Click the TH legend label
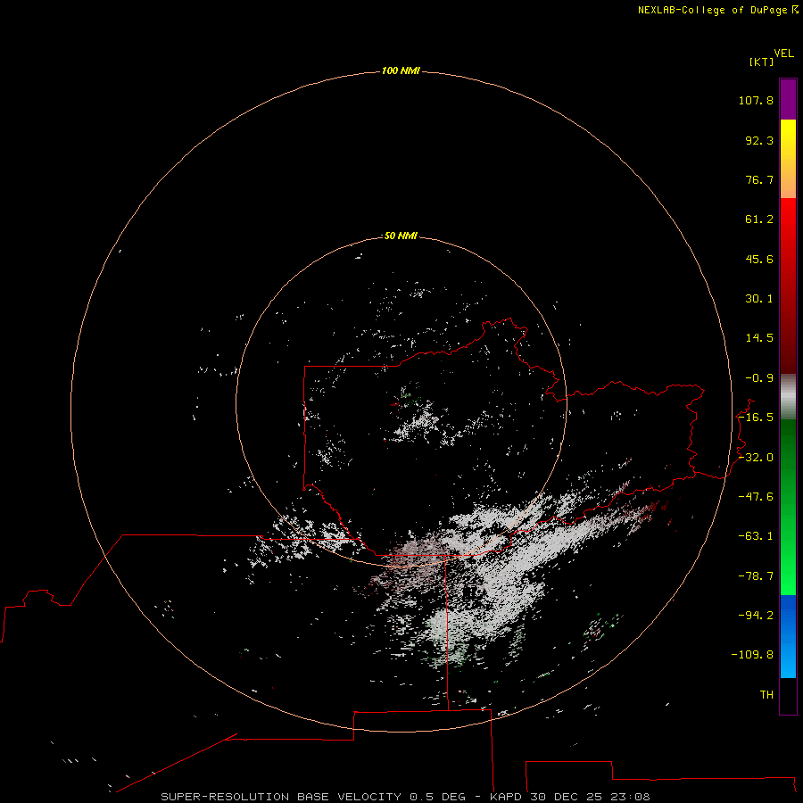 click(x=766, y=695)
